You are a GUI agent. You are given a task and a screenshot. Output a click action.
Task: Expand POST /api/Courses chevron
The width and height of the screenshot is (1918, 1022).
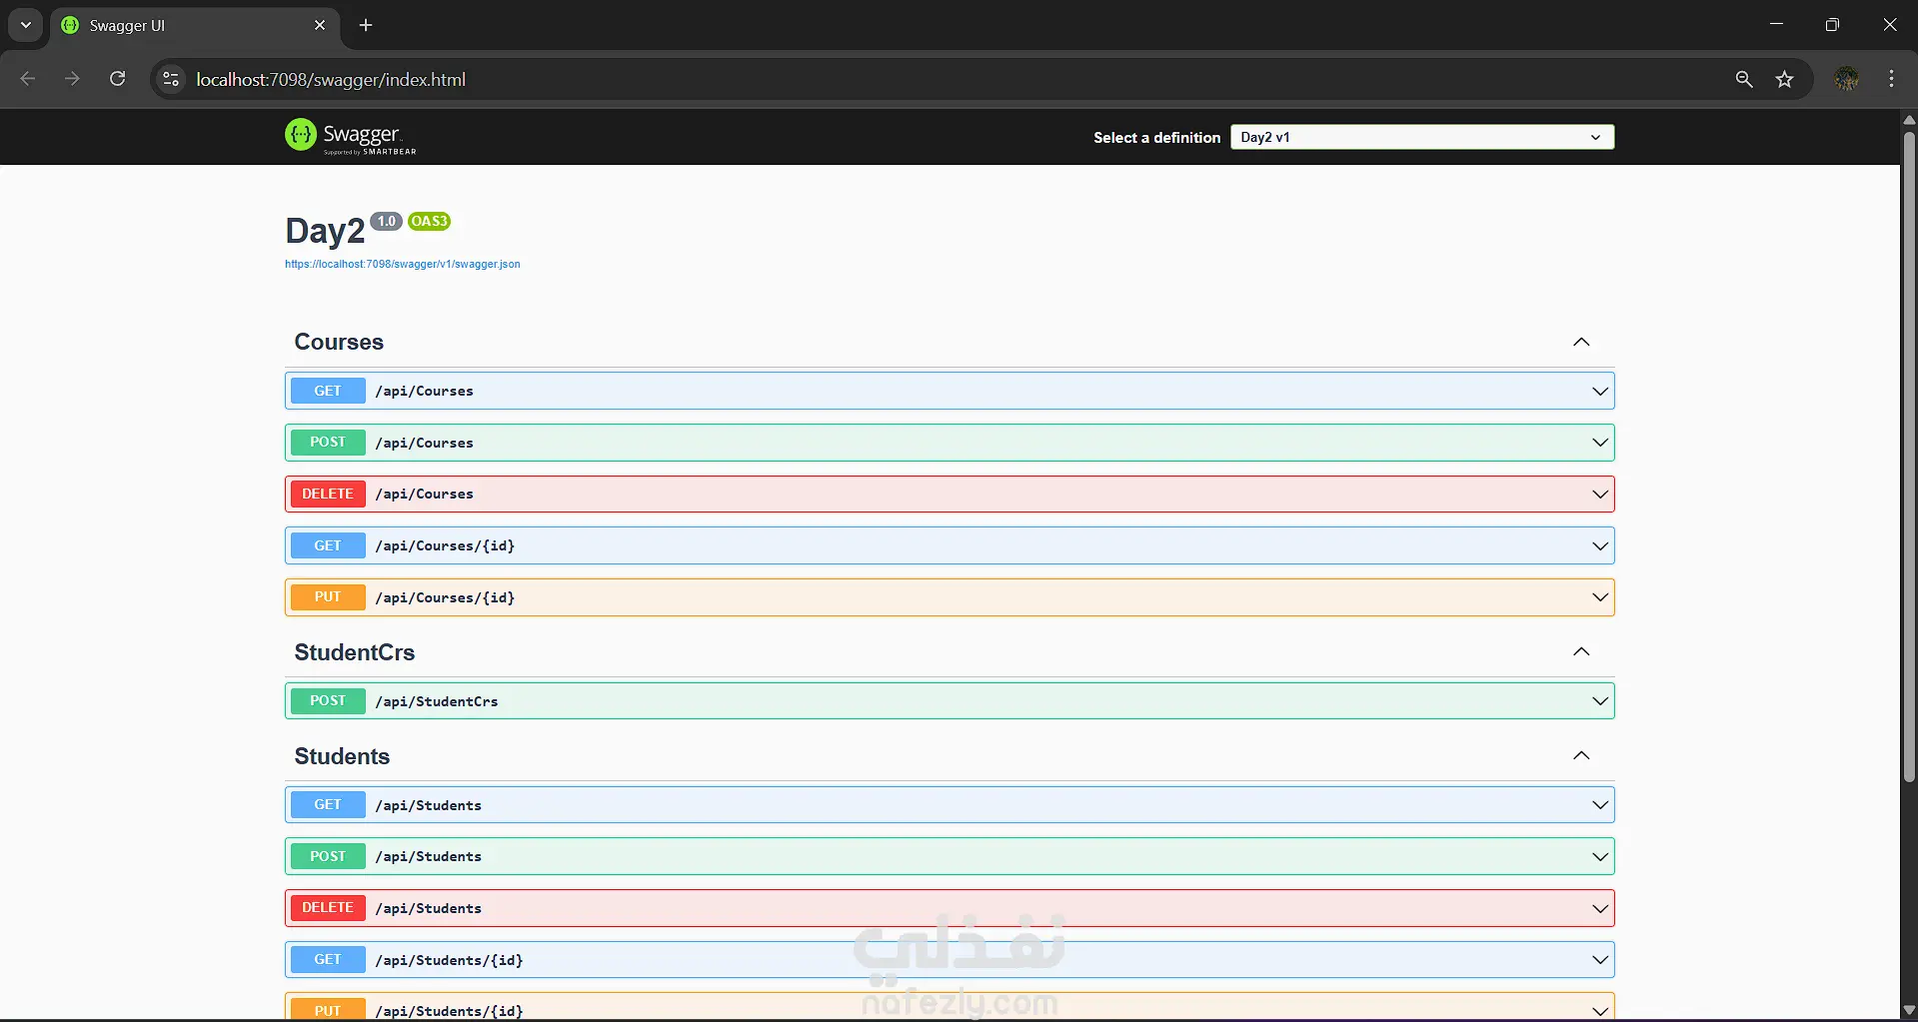point(1600,443)
